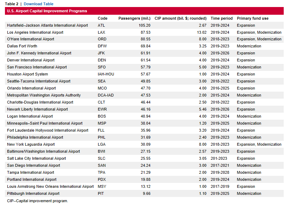This screenshot has height=205, width=289.
Task: Click the LAX airport code cell
Action: click(x=101, y=32)
